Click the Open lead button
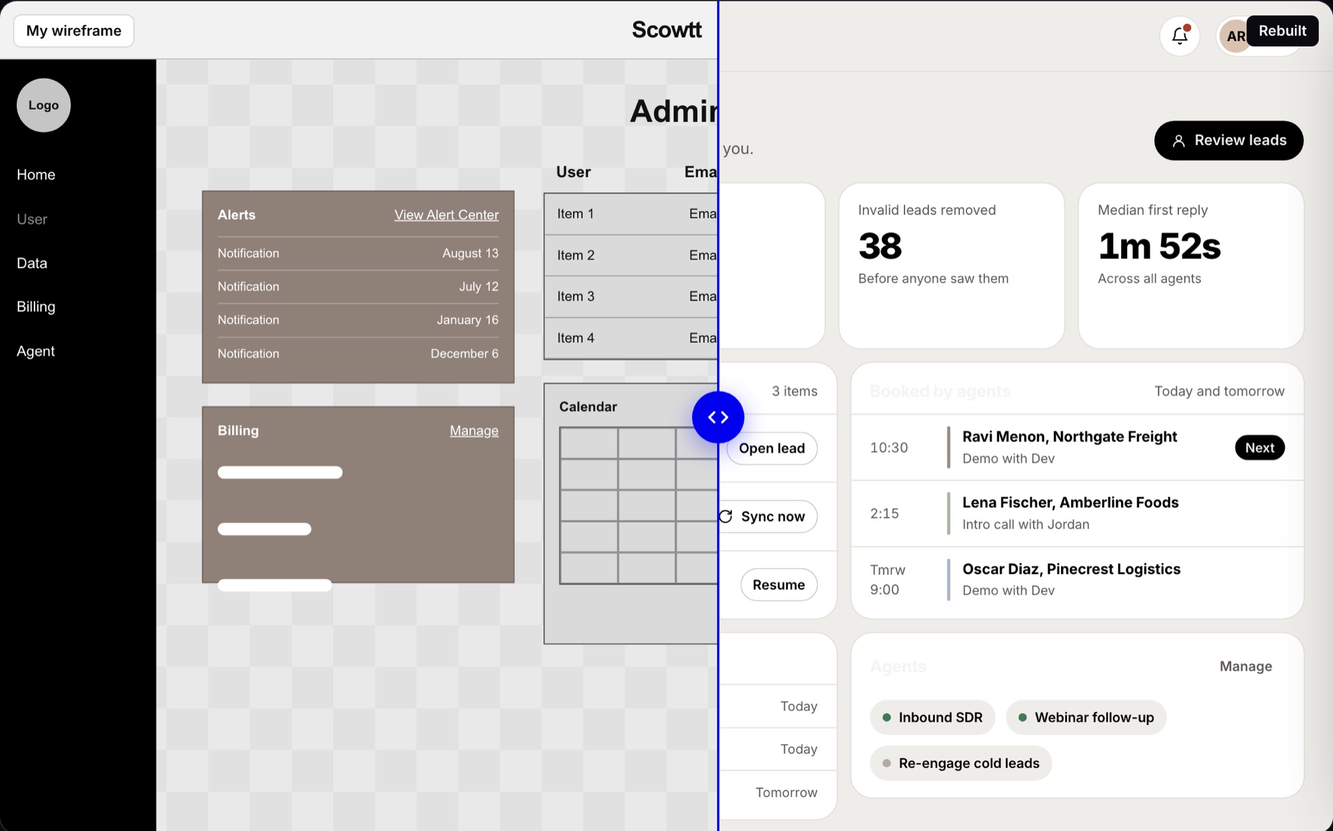The width and height of the screenshot is (1333, 831). pyautogui.click(x=771, y=448)
